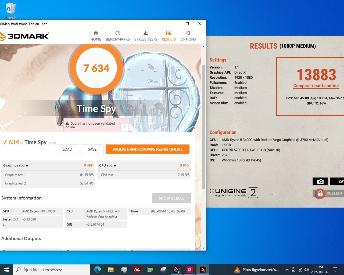
Task: Open the notification center icon
Action: (335, 270)
